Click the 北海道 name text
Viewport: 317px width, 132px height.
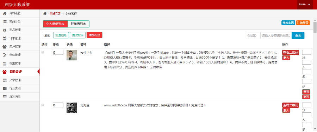[x=85, y=105]
